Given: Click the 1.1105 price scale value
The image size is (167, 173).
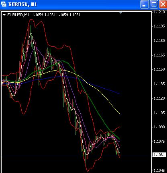Looking at the screenshot, I should pyautogui.click(x=159, y=113).
